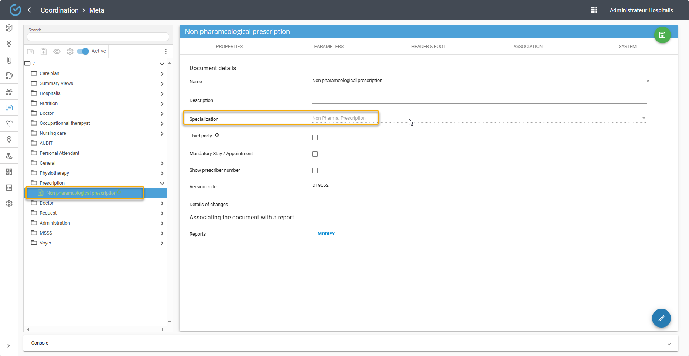This screenshot has height=356, width=689.
Task: Toggle the eye visibility icon
Action: pos(57,52)
